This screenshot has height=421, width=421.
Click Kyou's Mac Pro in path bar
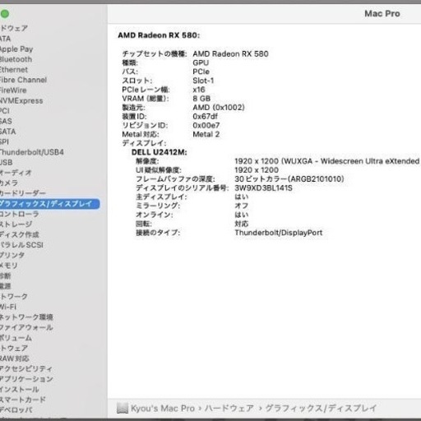pos(163,409)
